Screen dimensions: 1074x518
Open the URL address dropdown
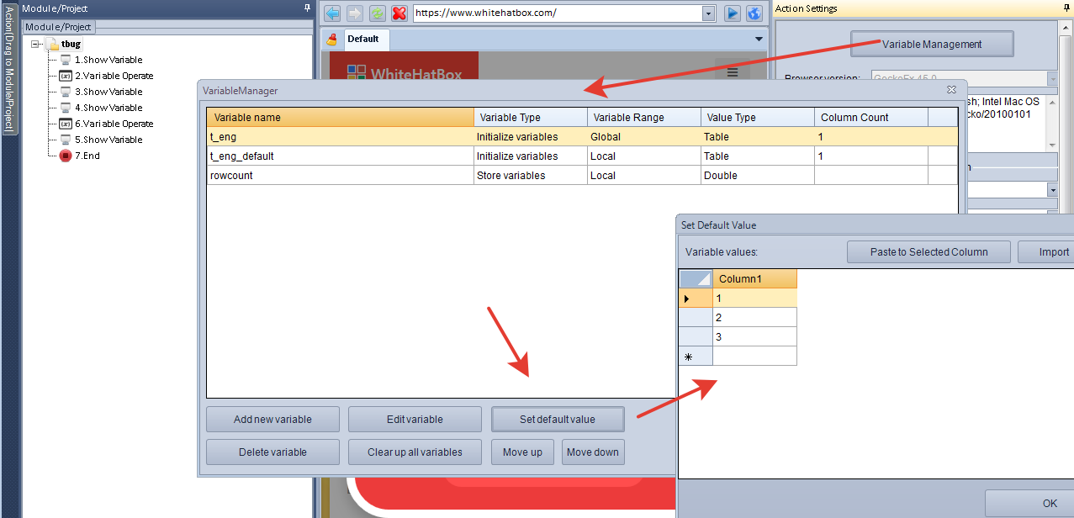coord(708,13)
